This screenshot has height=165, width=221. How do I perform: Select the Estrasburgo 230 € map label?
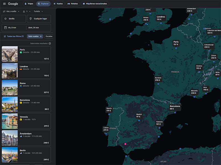click(x=209, y=46)
